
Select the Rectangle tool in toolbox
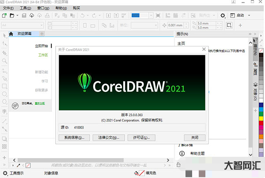[4, 86]
